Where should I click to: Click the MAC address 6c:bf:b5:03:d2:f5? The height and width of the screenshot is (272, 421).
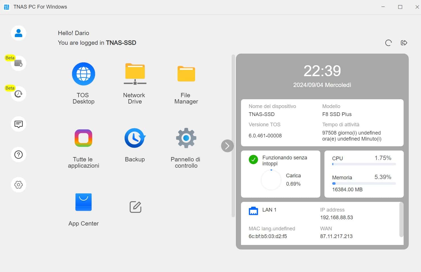point(268,236)
